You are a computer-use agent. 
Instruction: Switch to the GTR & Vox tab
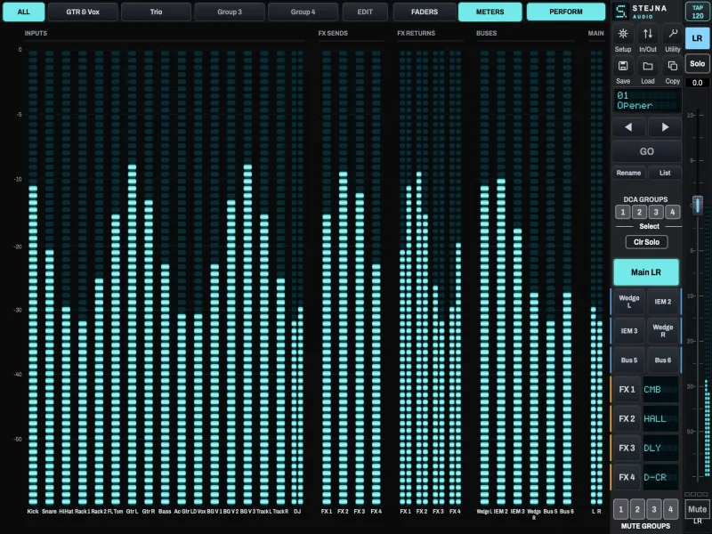point(83,12)
